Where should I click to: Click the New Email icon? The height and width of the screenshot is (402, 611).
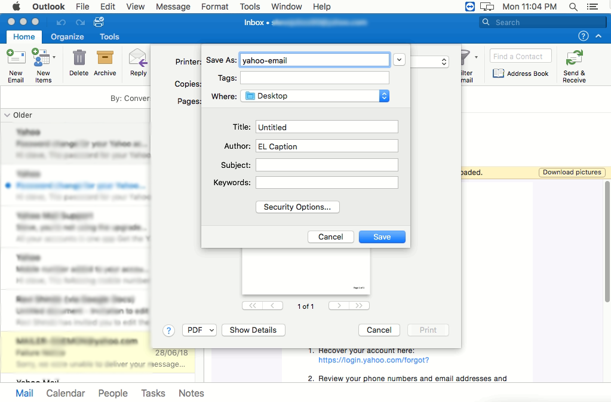[16, 57]
